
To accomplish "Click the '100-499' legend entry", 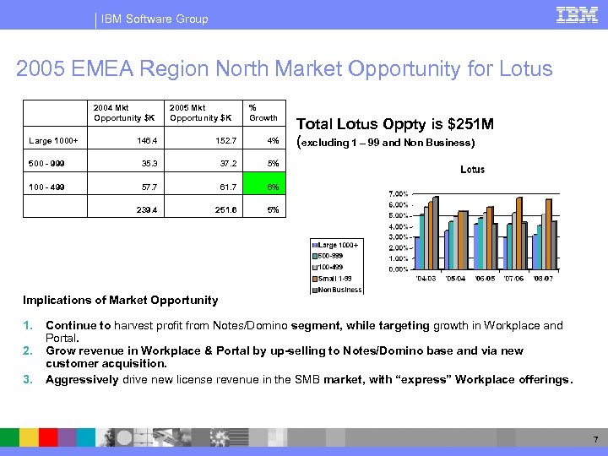I will 328,267.
